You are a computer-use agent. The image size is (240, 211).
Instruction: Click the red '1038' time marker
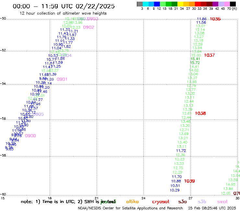[200, 113]
